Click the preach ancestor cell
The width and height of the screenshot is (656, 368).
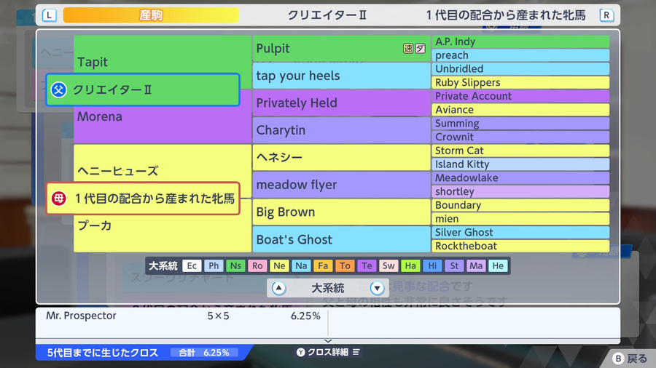(x=520, y=55)
